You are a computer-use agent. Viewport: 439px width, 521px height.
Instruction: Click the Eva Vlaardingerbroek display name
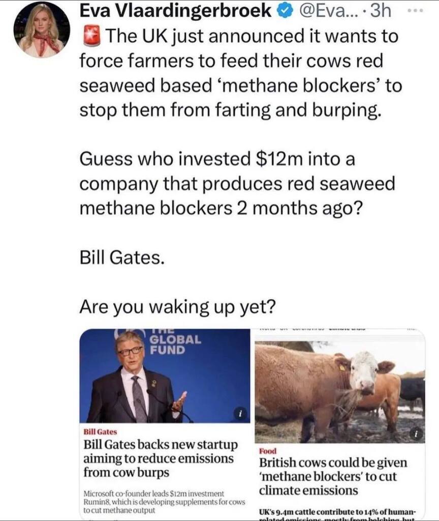(x=175, y=12)
